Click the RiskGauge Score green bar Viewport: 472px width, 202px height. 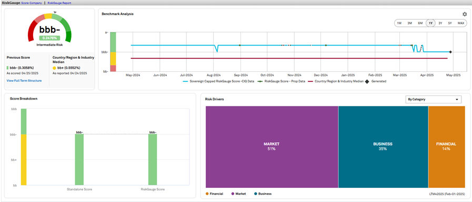coord(153,160)
